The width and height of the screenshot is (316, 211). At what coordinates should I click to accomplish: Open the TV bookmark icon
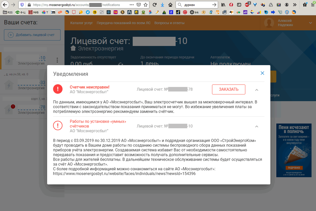click(x=116, y=12)
